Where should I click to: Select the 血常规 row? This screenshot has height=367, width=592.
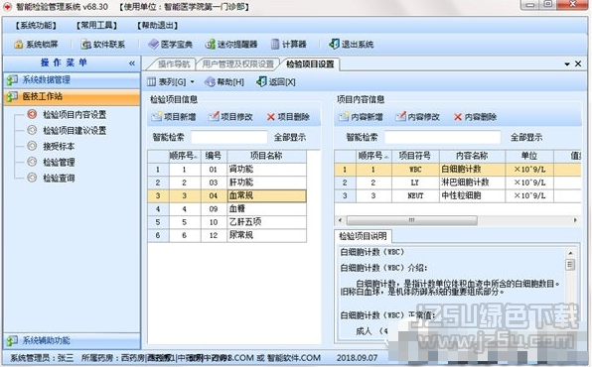pos(226,195)
